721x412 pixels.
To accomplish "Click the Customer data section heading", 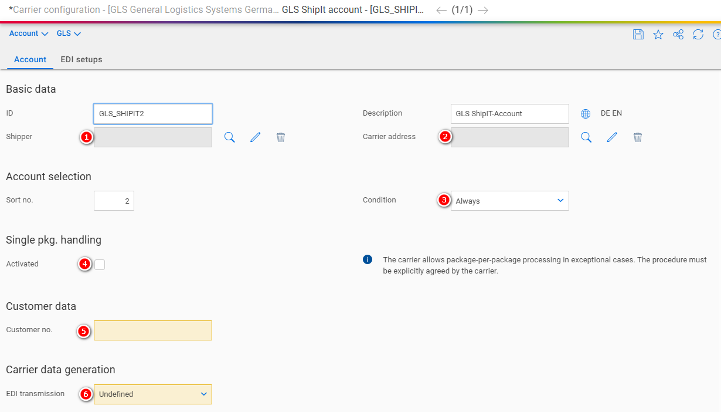I will 41,306.
